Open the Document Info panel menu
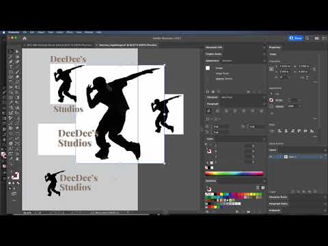 264,47
